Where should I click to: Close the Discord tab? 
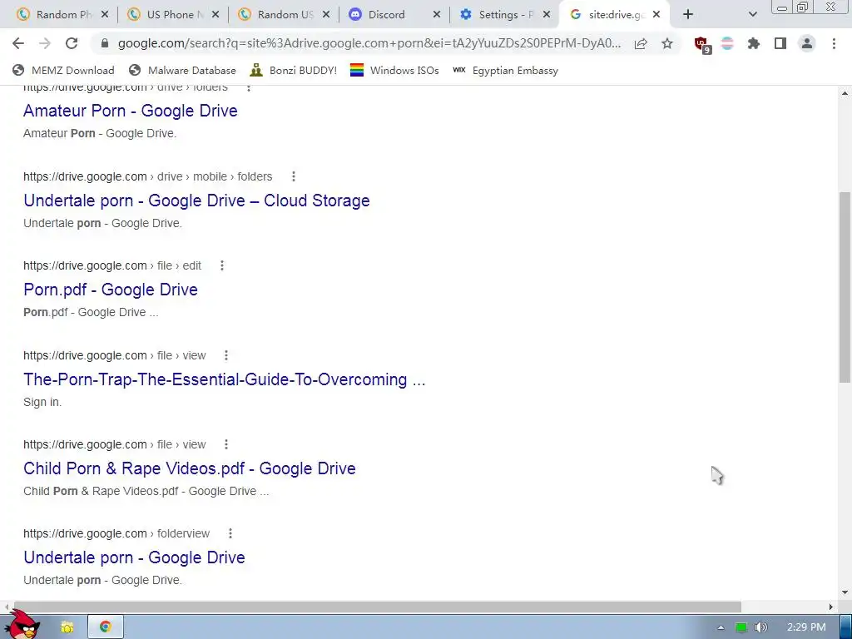coord(436,15)
